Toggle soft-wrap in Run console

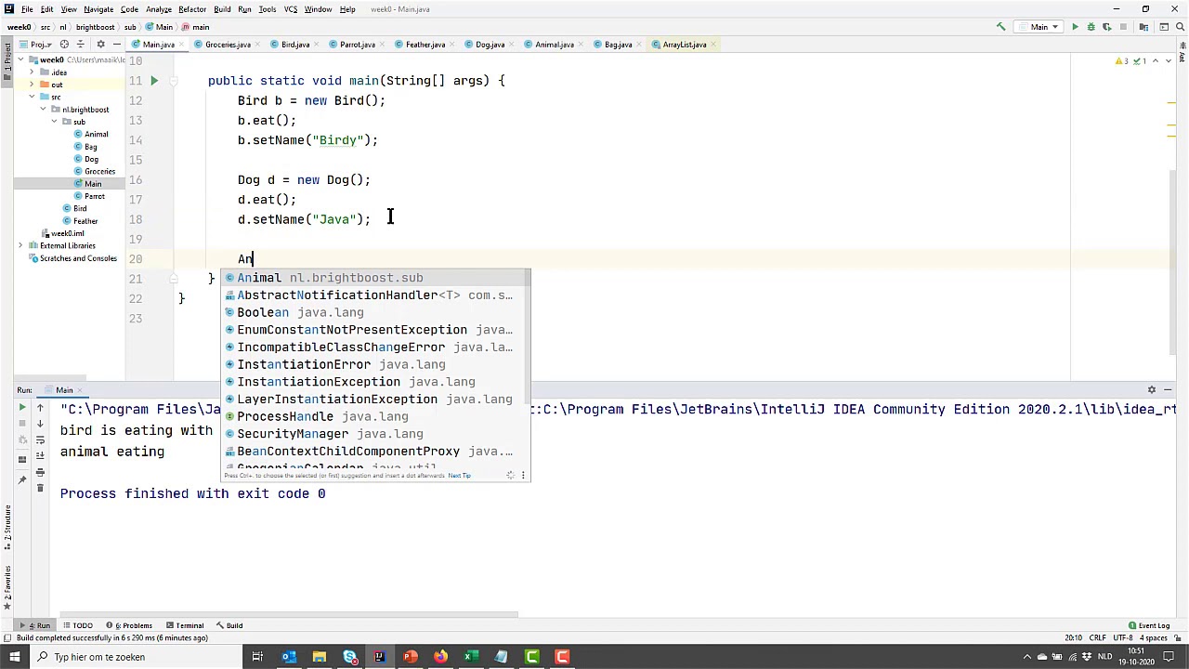(x=40, y=439)
